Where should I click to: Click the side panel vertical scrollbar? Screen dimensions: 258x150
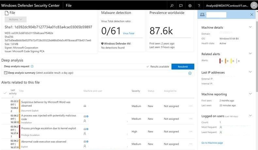[x=257, y=57]
